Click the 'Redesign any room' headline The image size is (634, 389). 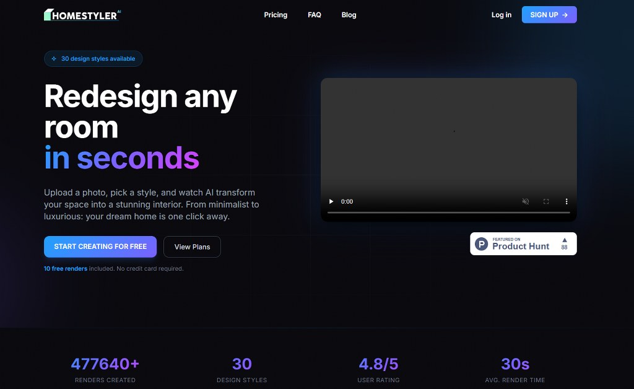[141, 111]
